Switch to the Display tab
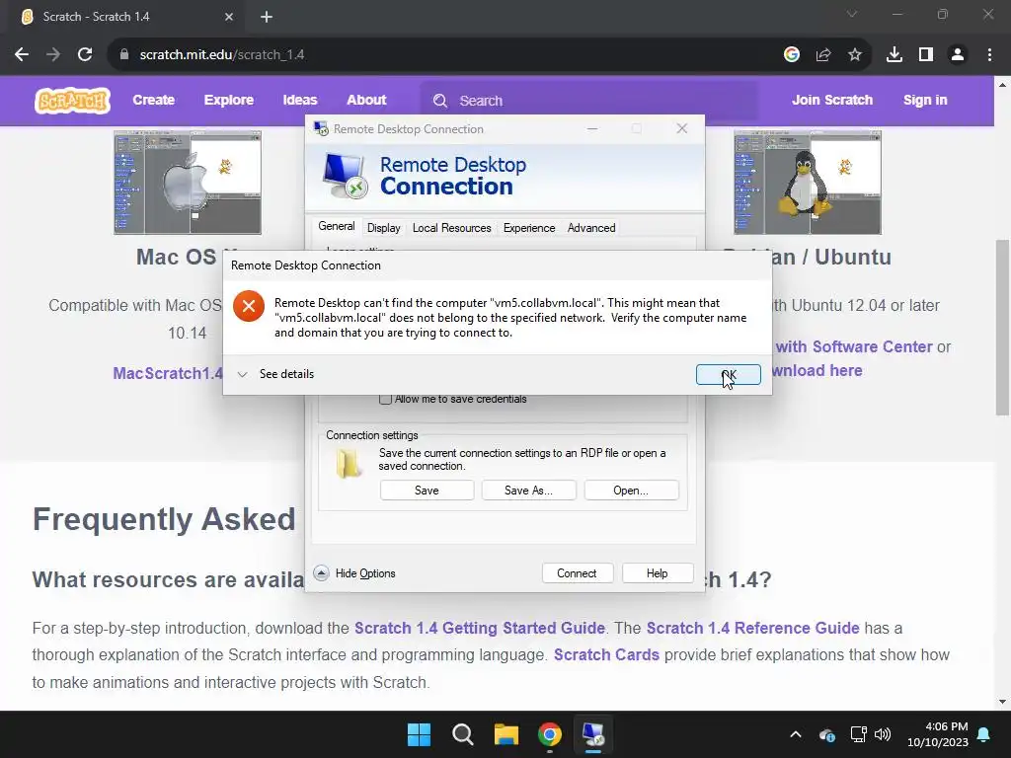 (x=384, y=228)
